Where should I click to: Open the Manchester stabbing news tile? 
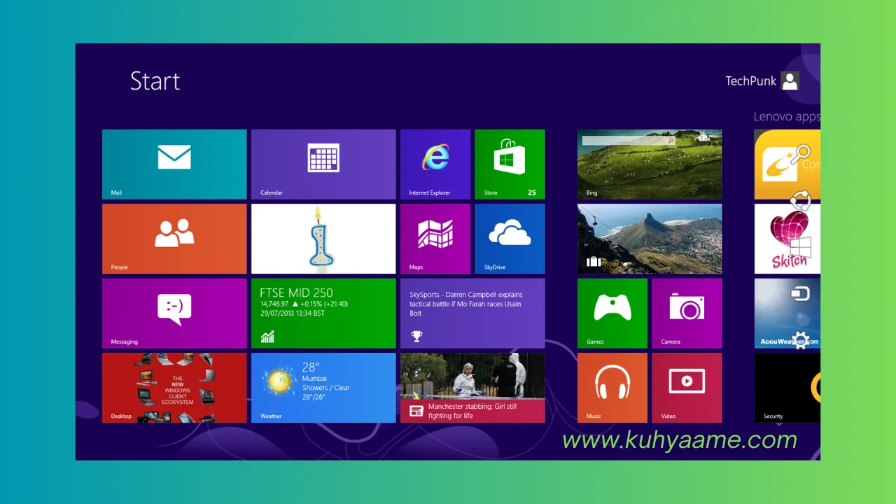pos(472,388)
